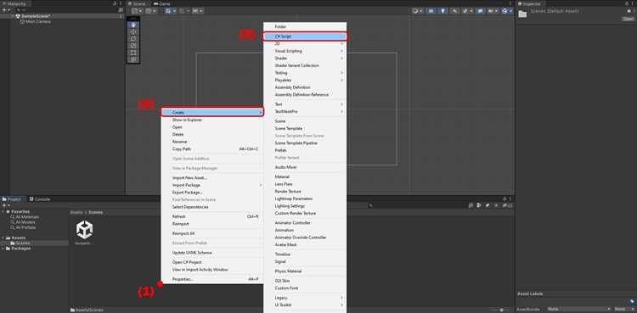Image resolution: width=637 pixels, height=313 pixels.
Task: Open AssetBundle variant dropdown
Action: pos(624,309)
